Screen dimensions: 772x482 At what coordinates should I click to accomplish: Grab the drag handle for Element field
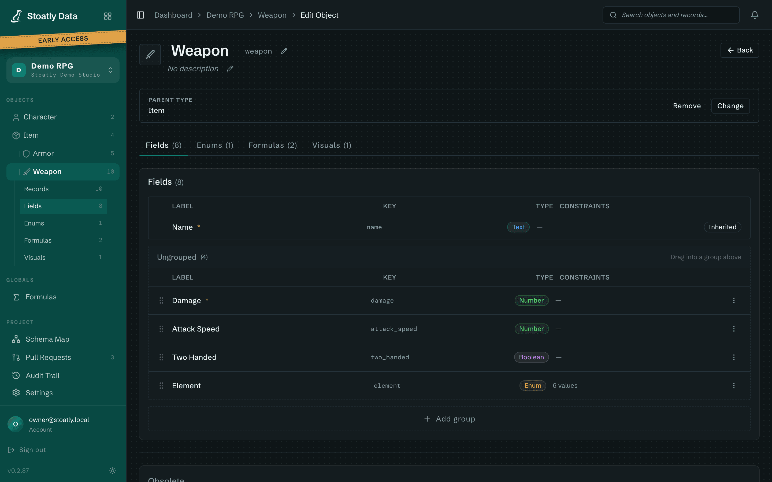[161, 385]
